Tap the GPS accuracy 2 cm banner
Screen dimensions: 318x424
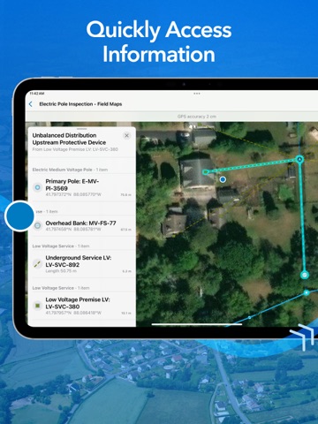(197, 117)
